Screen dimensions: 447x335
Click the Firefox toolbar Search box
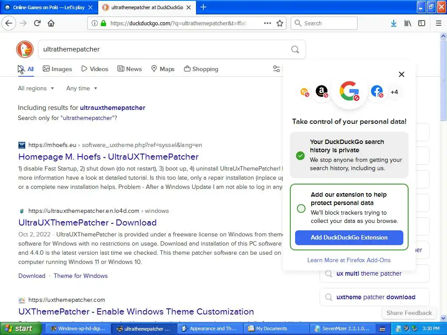[x=324, y=23]
